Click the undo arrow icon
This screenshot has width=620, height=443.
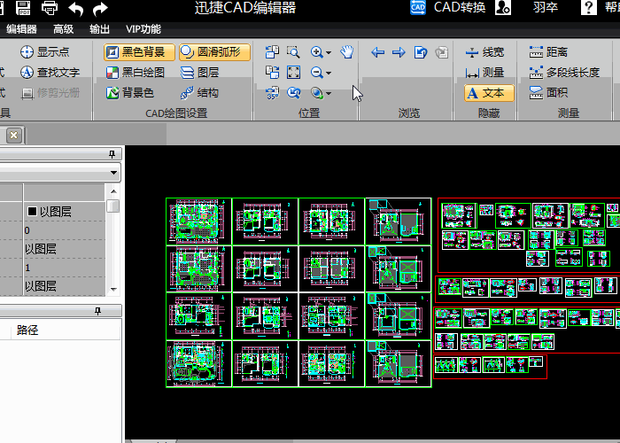coord(75,9)
